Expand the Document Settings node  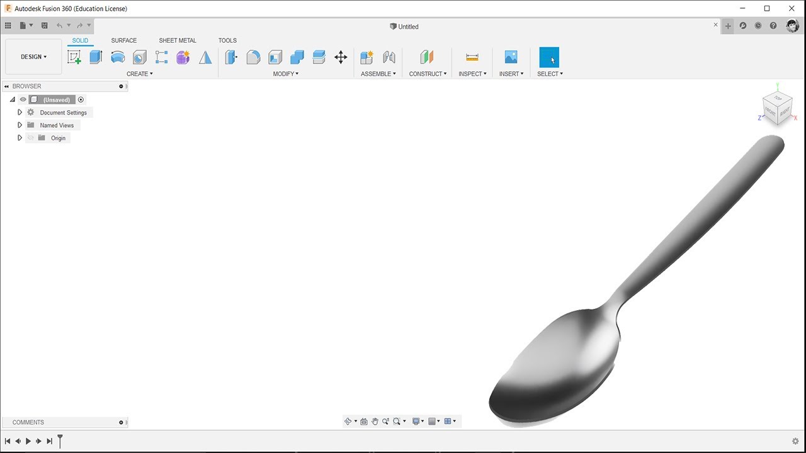(20, 112)
